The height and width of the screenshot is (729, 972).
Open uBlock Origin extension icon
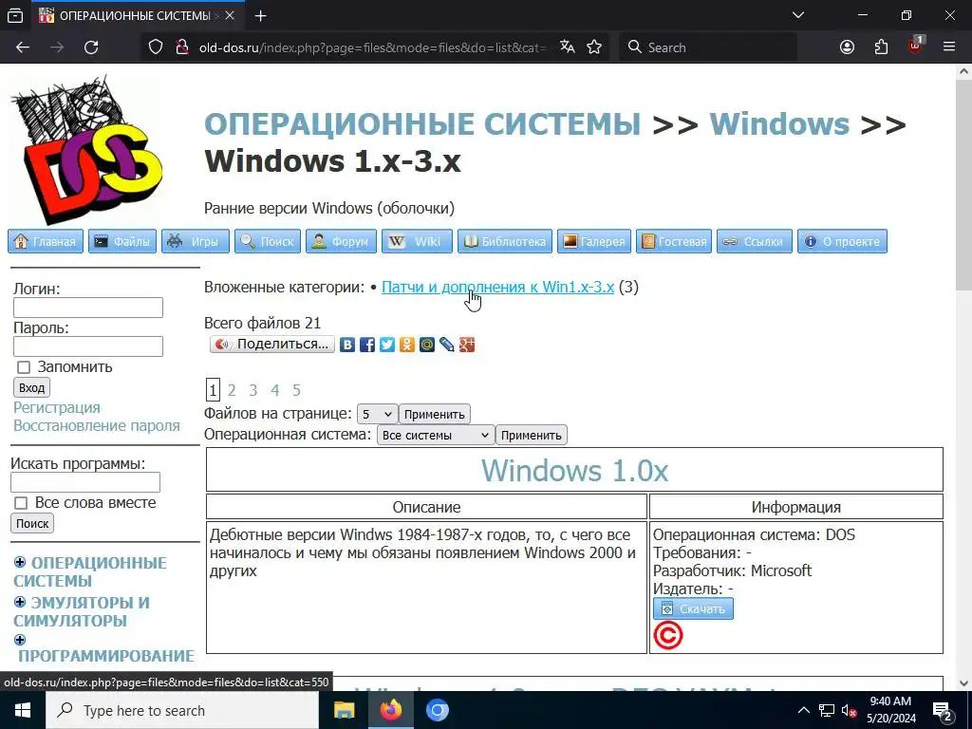916,46
